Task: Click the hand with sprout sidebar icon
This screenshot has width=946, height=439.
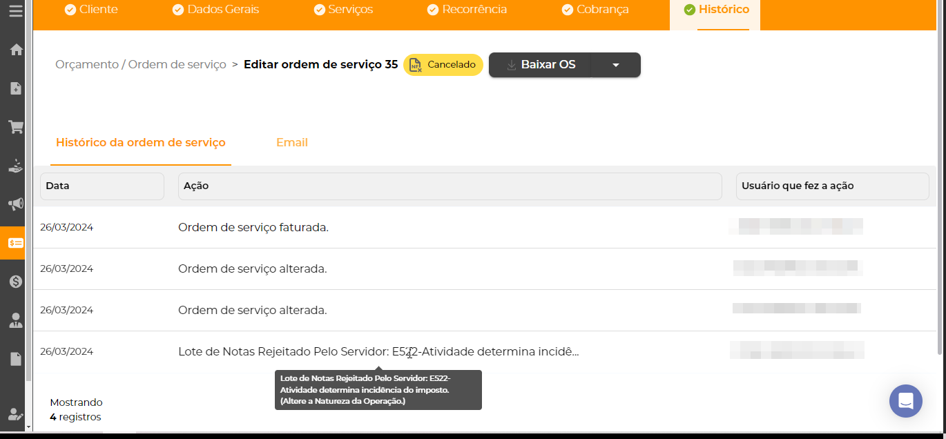Action: pyautogui.click(x=15, y=166)
